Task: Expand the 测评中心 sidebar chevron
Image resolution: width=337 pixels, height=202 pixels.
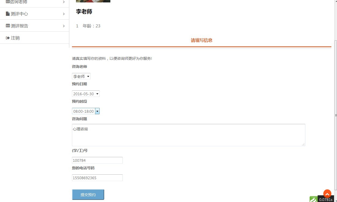Action: [64, 14]
